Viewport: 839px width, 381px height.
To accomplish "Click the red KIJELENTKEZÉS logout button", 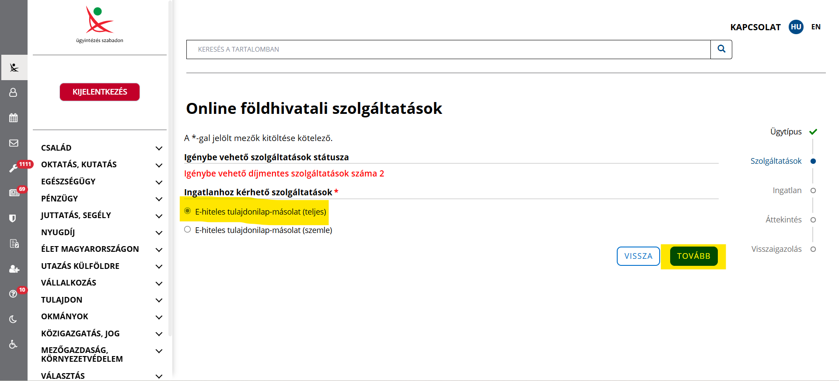I will [x=100, y=92].
